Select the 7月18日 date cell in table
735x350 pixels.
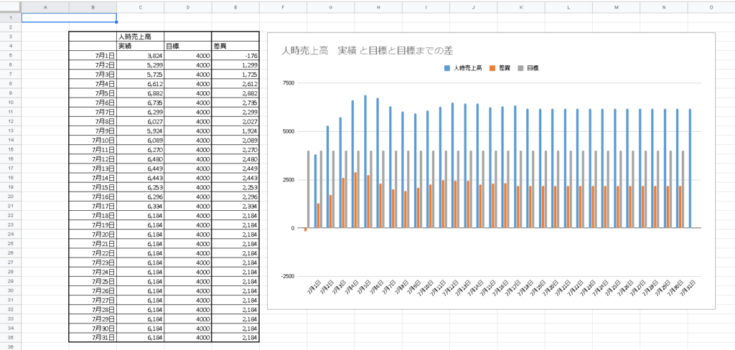93,216
